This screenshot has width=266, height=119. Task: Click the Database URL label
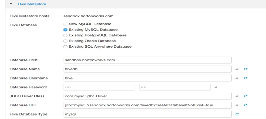[23, 105]
